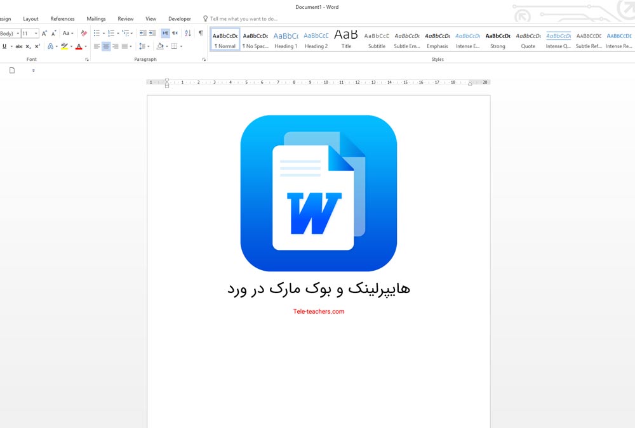Open highlight color dropdown arrow
This screenshot has height=428, width=635.
(x=71, y=46)
